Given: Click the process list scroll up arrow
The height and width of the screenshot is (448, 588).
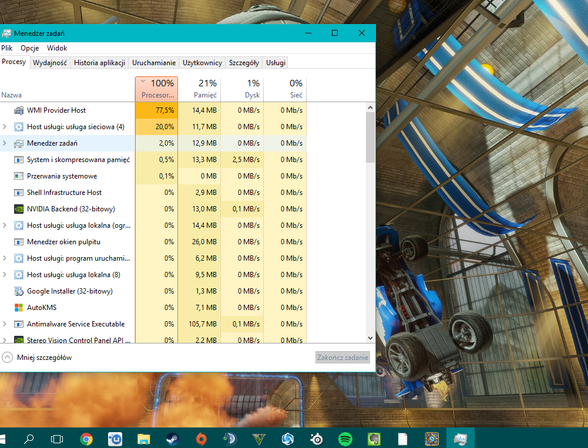Looking at the screenshot, I should [x=370, y=107].
